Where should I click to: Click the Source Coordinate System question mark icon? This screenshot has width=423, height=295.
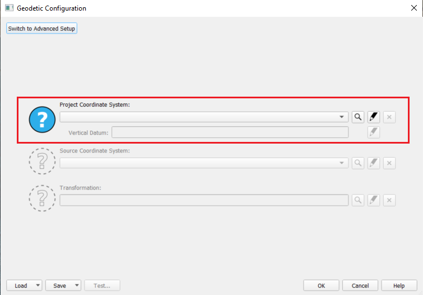coord(41,160)
